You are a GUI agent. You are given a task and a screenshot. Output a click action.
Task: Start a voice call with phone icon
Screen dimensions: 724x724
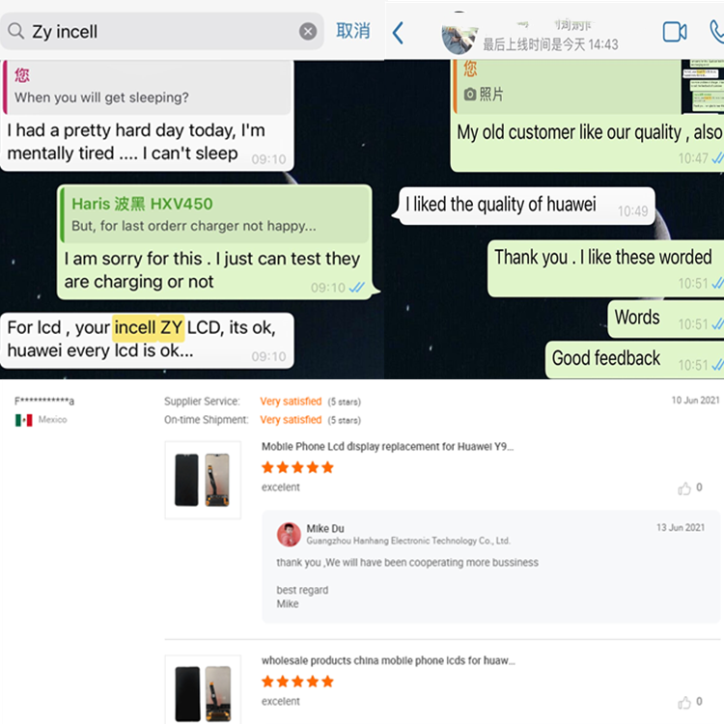click(x=717, y=32)
